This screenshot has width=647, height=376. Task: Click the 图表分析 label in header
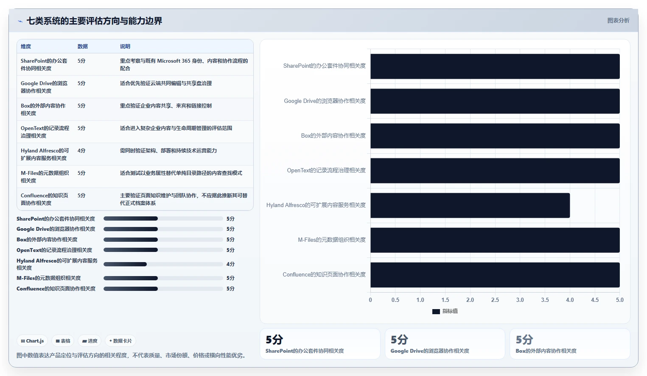point(618,20)
